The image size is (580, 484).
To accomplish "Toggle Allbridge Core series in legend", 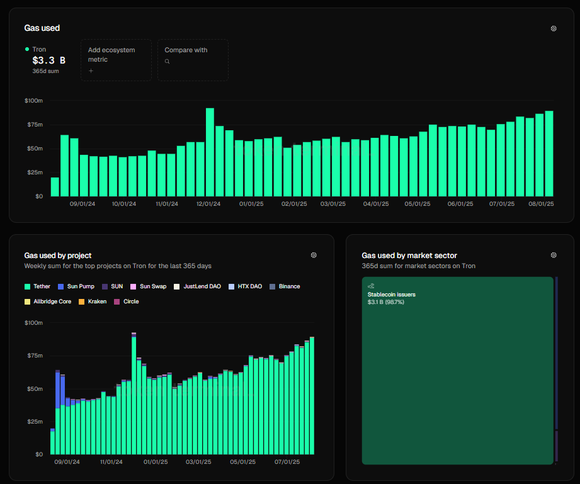I will (x=48, y=301).
